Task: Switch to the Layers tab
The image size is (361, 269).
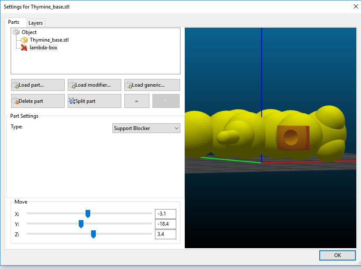Action: [x=35, y=23]
